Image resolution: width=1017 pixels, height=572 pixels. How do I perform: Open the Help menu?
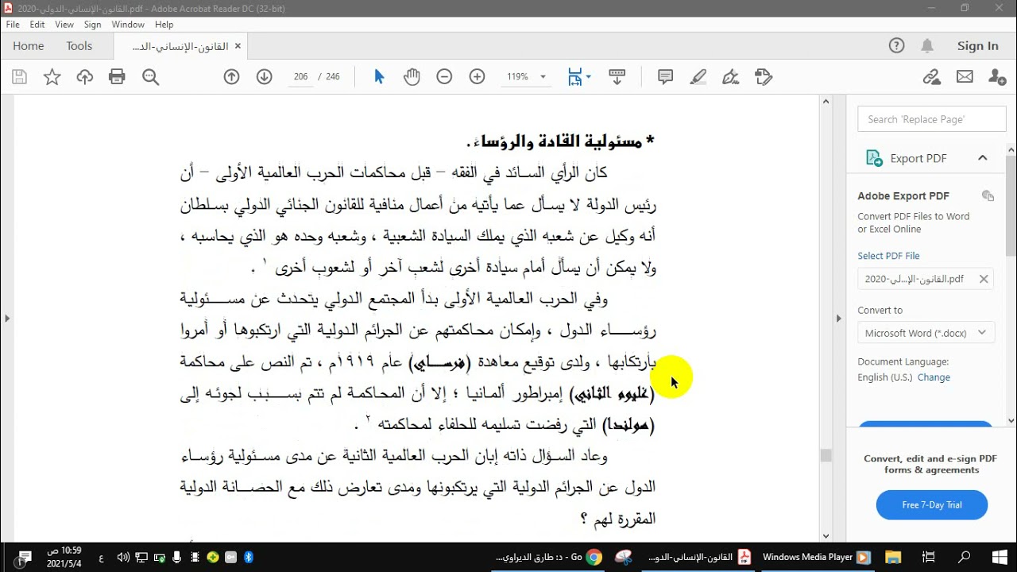[164, 25]
